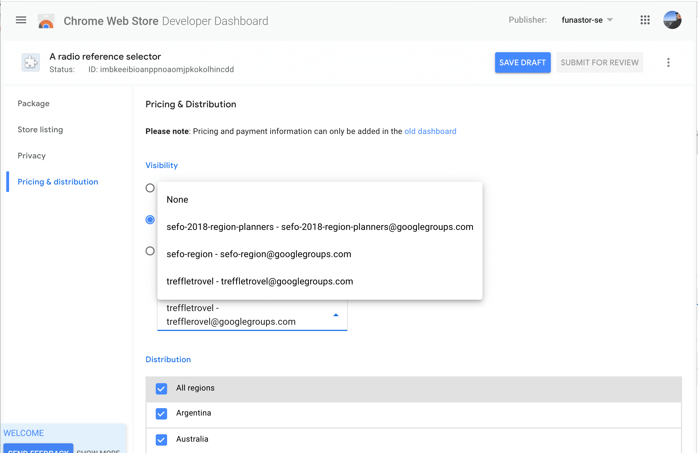Toggle the Argentina distribution checkbox
The image size is (698, 453).
coord(161,412)
